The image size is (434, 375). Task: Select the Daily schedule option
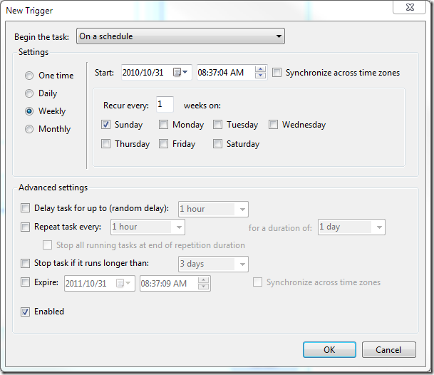tap(29, 93)
